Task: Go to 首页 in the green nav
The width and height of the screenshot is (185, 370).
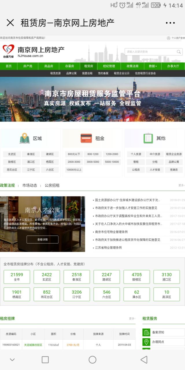Action: tap(9, 66)
